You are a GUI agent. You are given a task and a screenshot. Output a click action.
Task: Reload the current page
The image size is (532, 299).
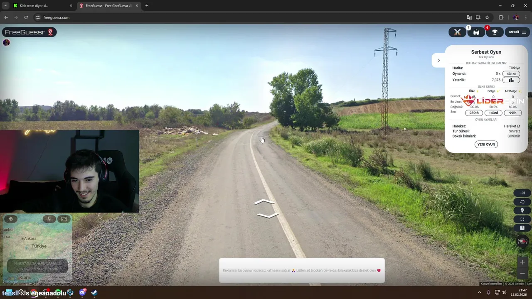coord(26,17)
